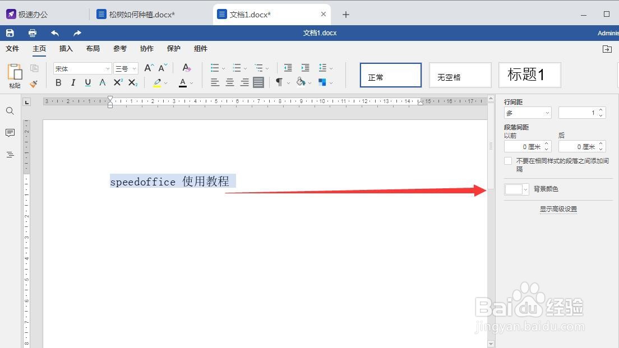Screen dimensions: 619x348
Task: Undo the last action
Action: pyautogui.click(x=54, y=33)
